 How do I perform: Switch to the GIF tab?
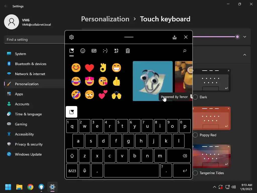94,51
